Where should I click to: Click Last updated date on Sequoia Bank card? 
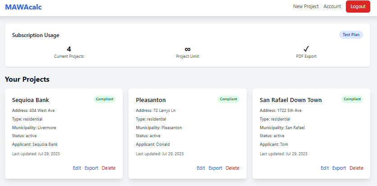[x=36, y=154]
